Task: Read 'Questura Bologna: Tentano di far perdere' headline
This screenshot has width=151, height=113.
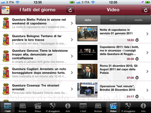Action: point(37,38)
